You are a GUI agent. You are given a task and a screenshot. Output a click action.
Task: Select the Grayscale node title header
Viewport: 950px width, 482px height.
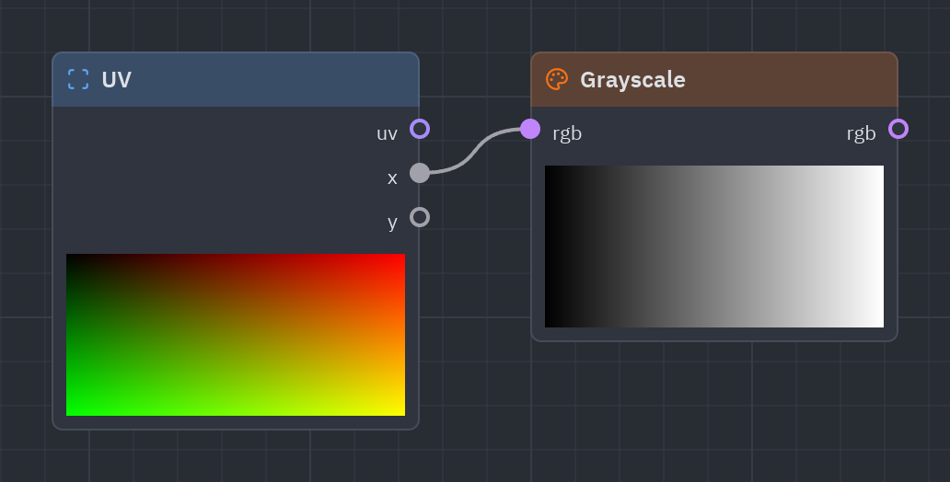(714, 80)
